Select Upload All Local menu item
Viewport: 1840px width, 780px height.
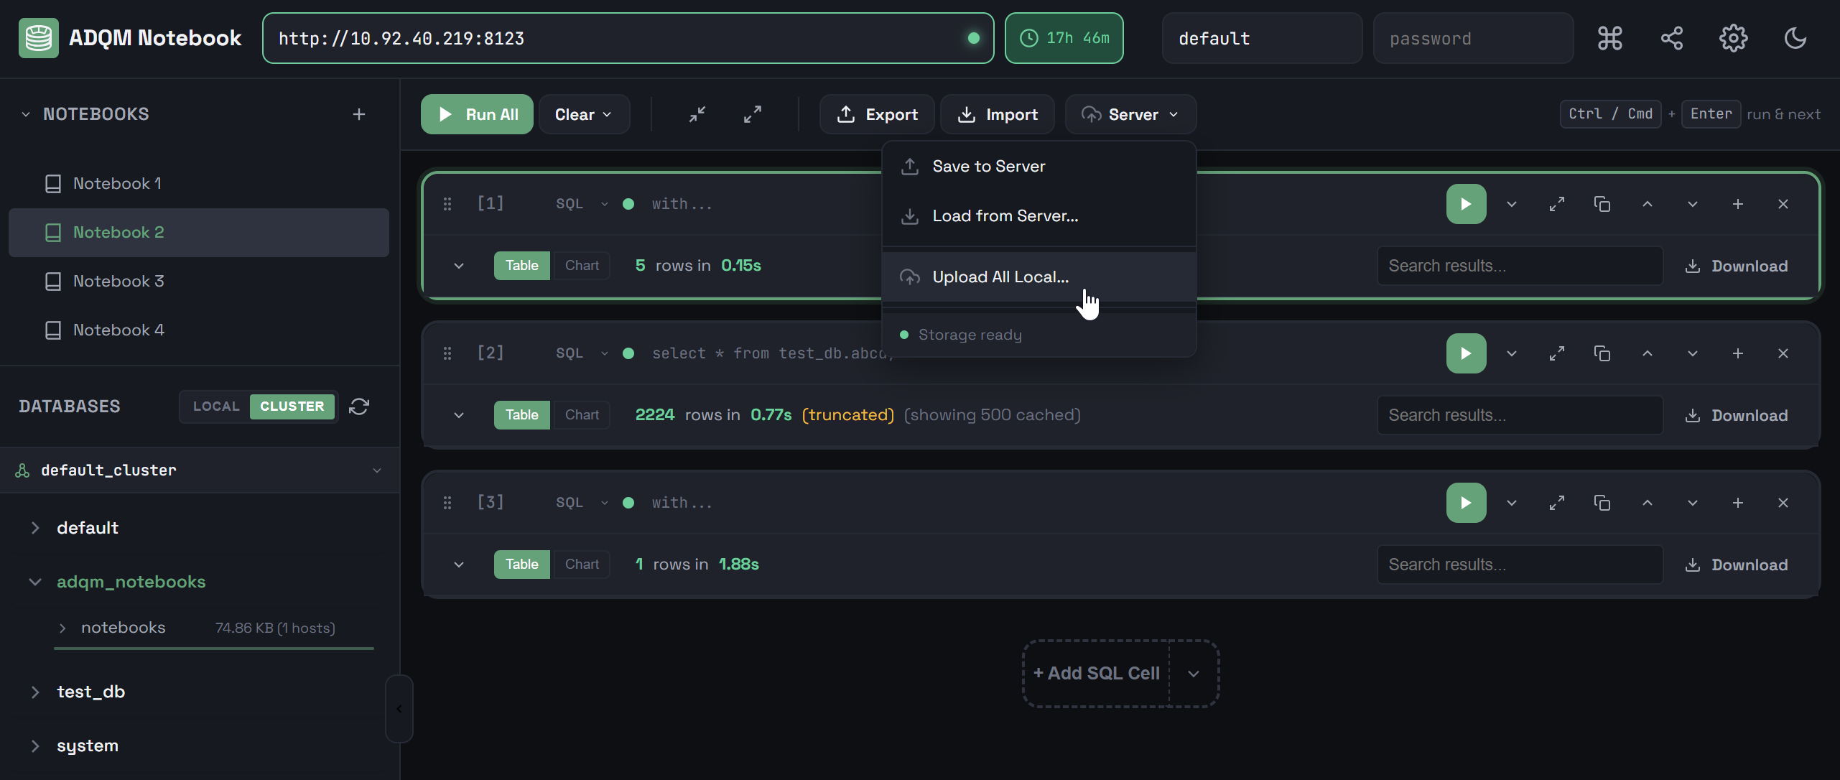coord(1000,277)
